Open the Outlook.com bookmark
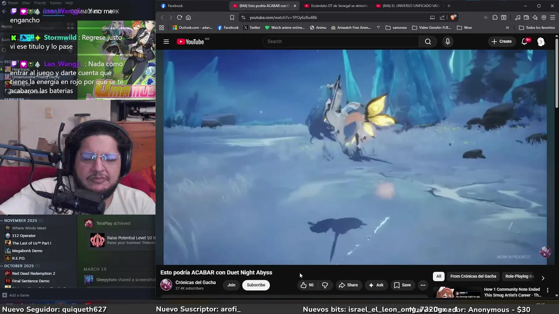559x314 pixels. 192,27
